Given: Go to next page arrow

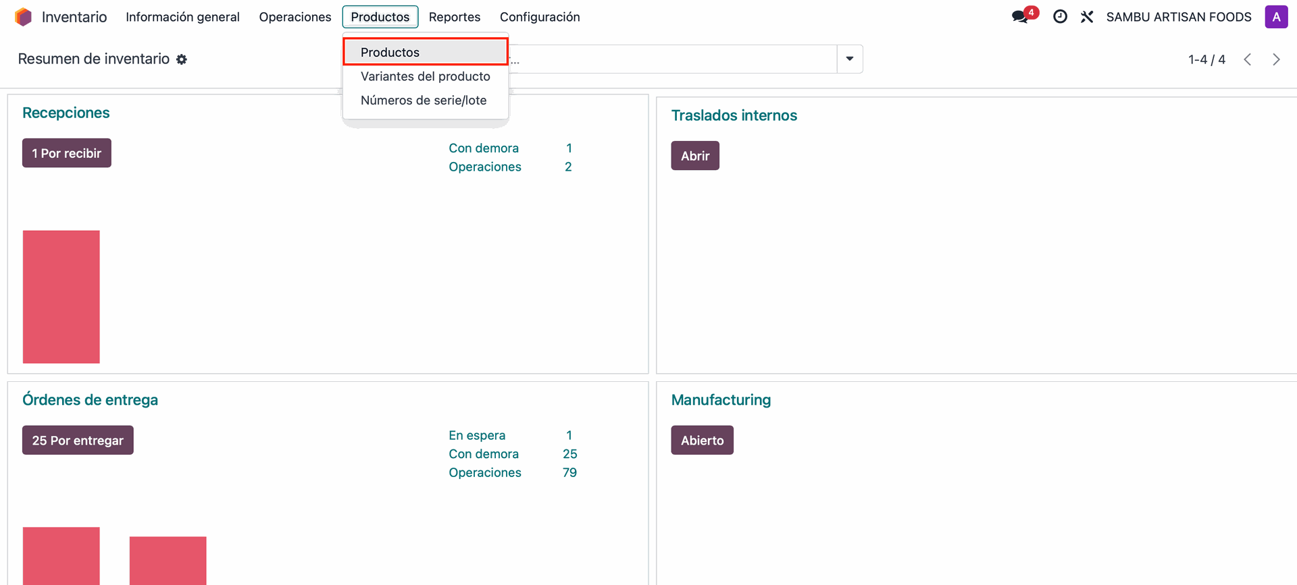Looking at the screenshot, I should [1275, 59].
